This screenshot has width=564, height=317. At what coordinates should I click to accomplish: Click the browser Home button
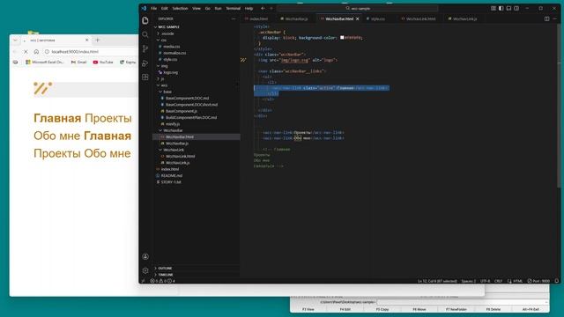point(36,52)
